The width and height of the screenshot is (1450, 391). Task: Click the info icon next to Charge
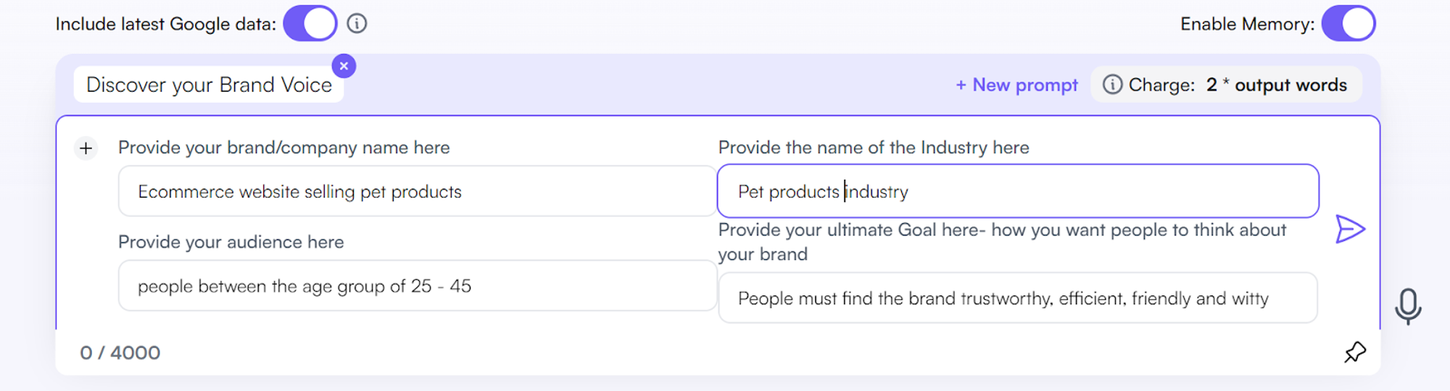1112,85
